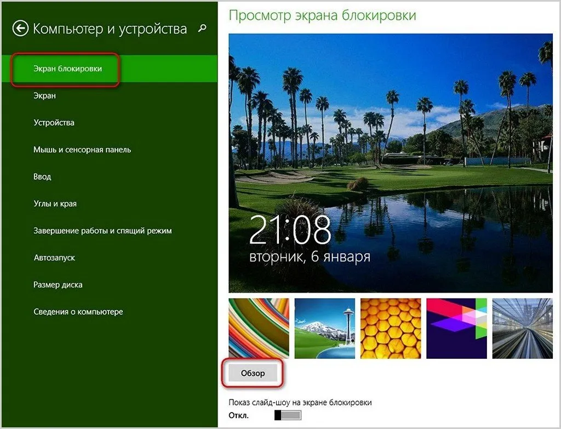561x429 pixels.
Task: Open the Экран settings section
Action: tap(45, 95)
